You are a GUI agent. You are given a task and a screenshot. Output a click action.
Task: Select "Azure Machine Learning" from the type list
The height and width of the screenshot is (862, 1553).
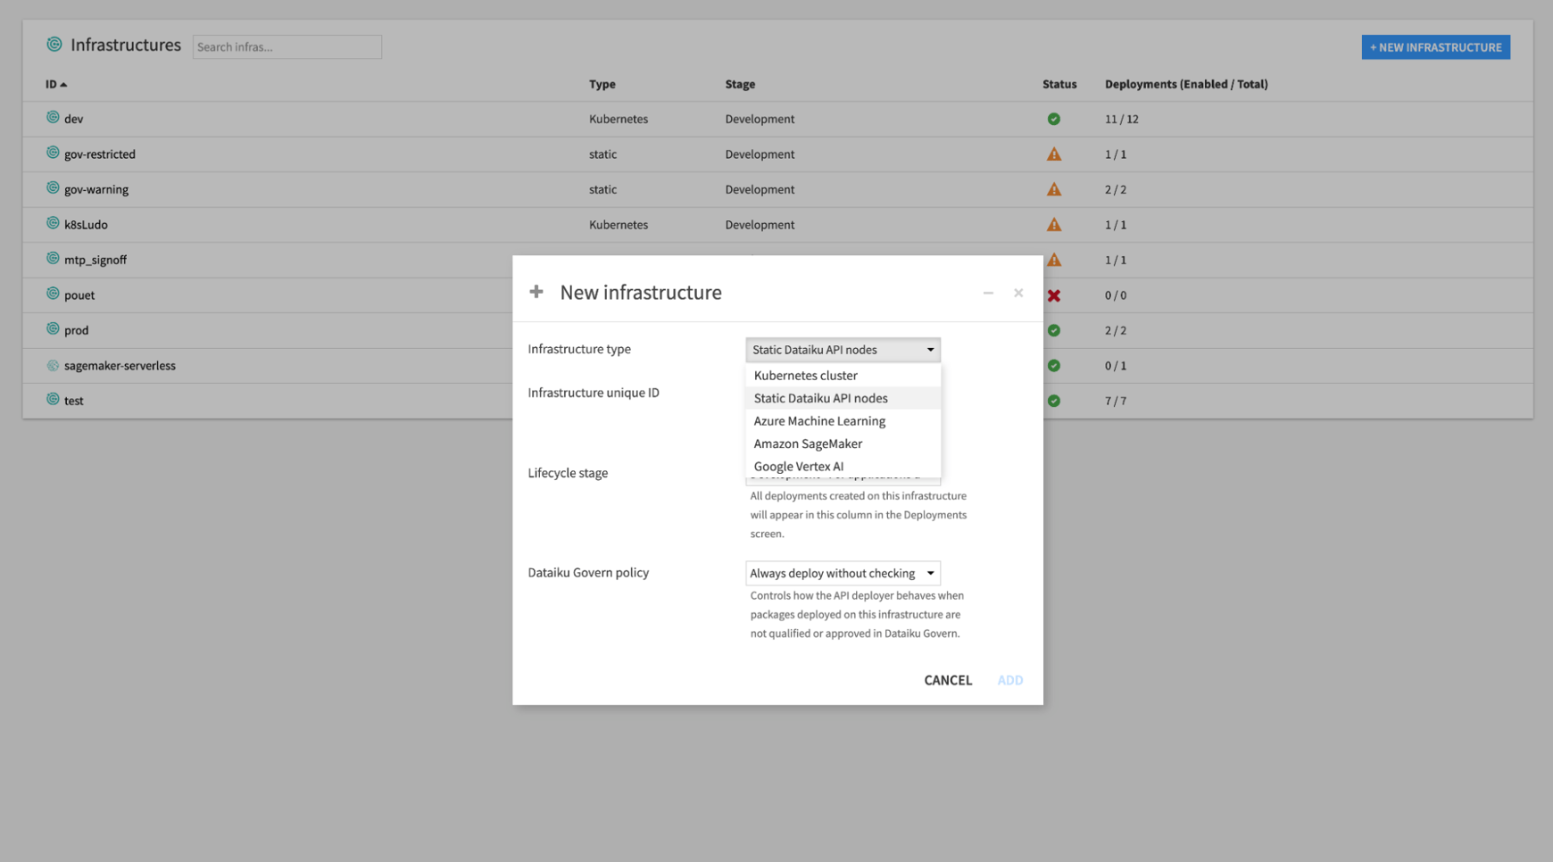[818, 420]
